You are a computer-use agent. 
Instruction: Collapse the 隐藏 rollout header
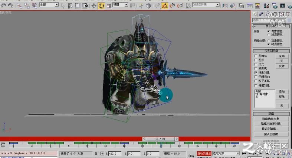(271, 114)
